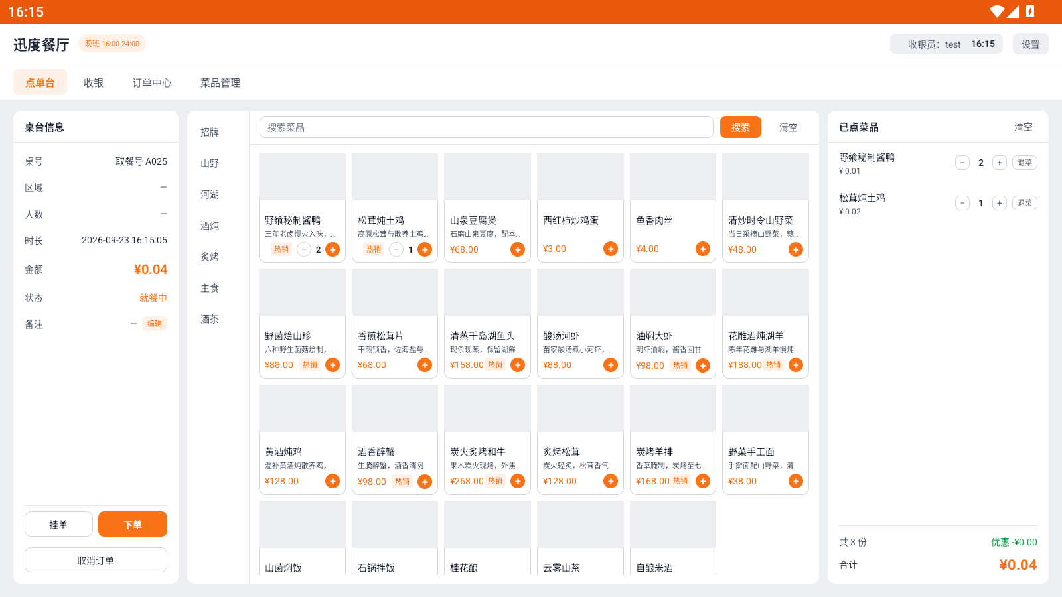
Task: Click the orange 搜索 button
Action: coord(741,127)
